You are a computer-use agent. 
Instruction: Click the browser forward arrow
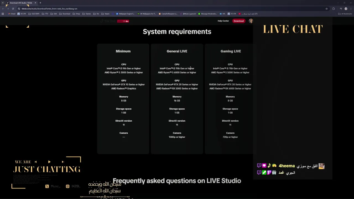tap(8, 9)
